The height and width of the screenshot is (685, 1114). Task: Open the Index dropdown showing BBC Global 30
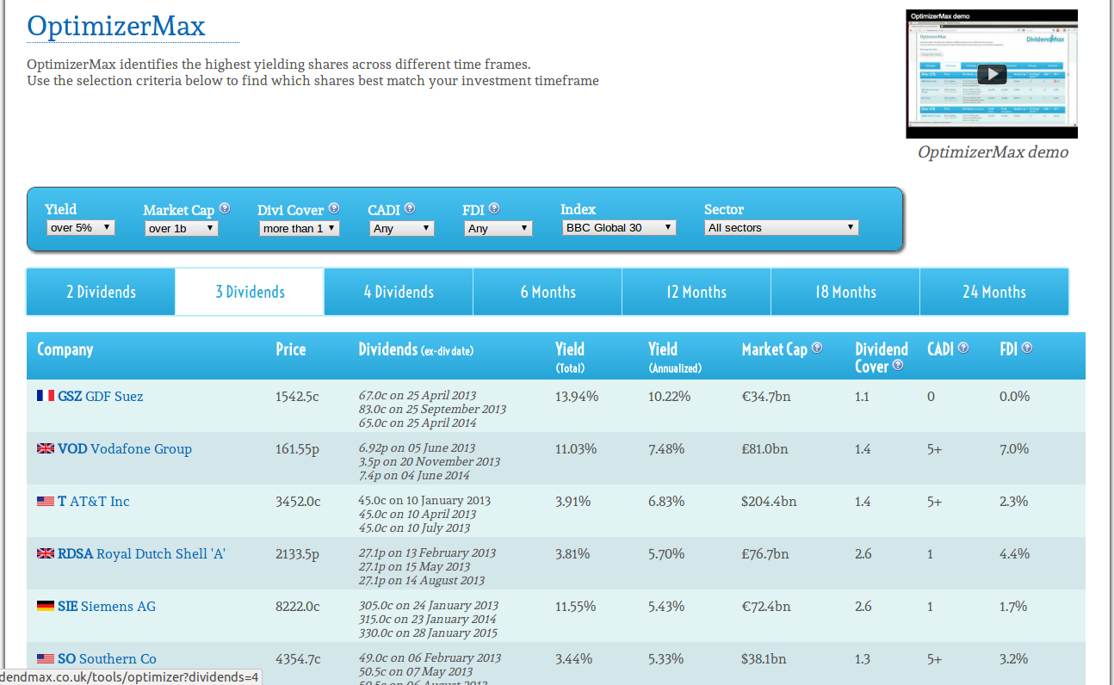[619, 227]
